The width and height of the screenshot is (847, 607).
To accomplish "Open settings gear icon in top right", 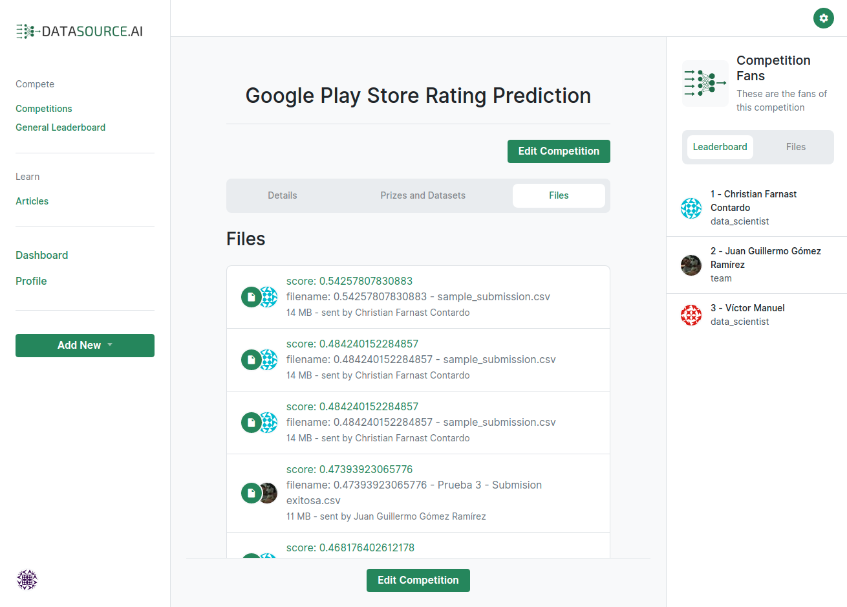I will tap(823, 18).
